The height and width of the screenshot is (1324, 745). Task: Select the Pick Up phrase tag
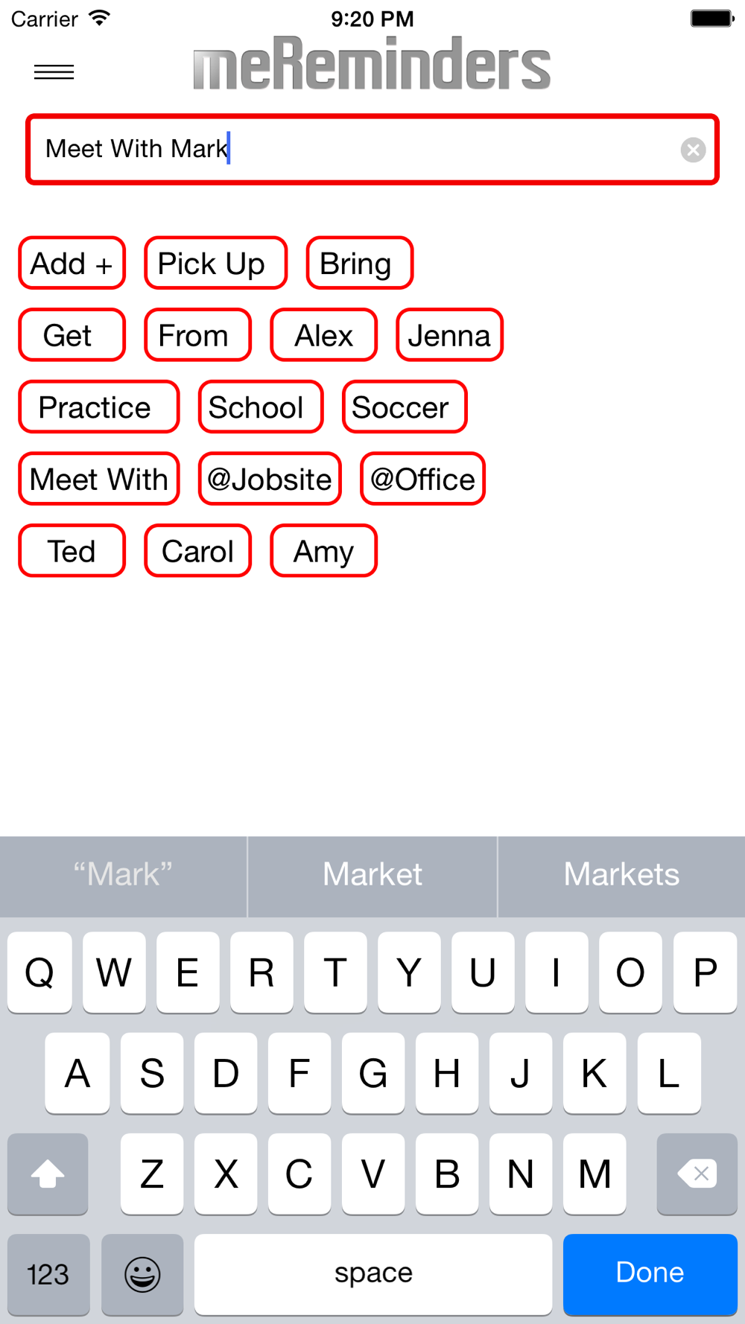[x=215, y=263]
